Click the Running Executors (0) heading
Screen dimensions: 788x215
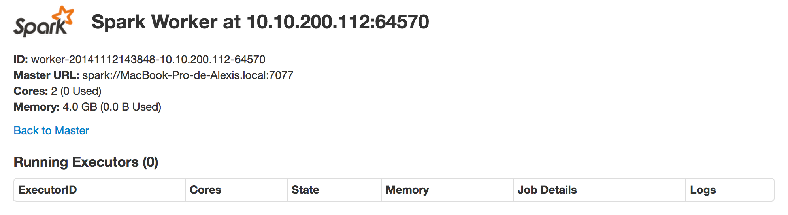click(86, 162)
